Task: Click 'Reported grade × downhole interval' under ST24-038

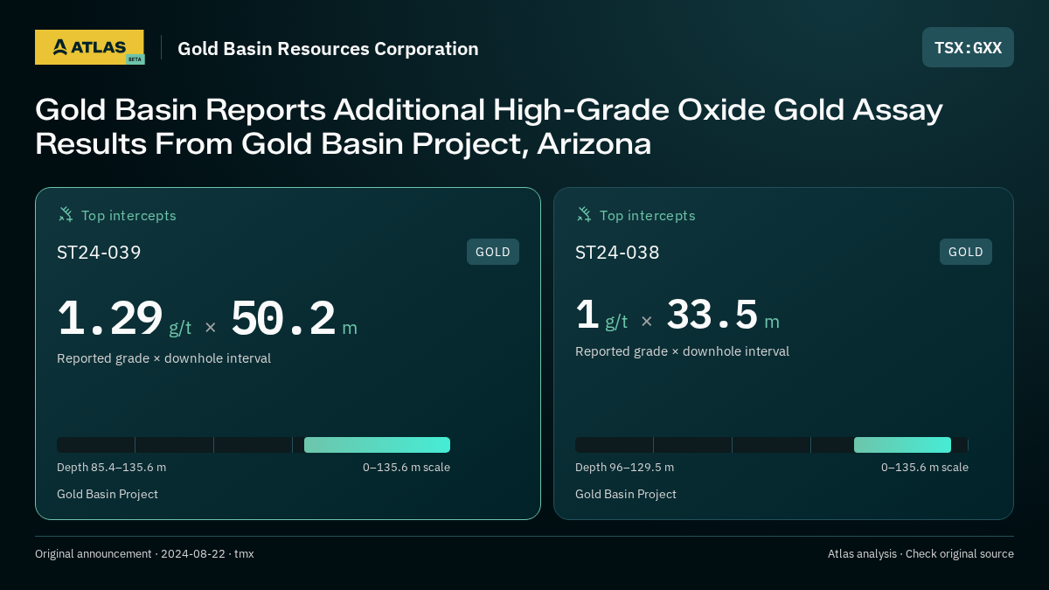Action: coord(682,351)
